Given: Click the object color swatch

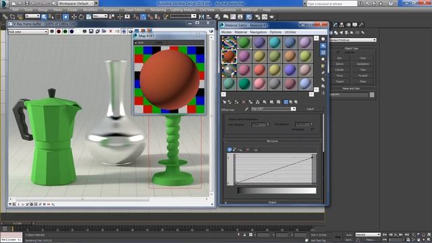Looking at the screenshot, I should click(372, 94).
